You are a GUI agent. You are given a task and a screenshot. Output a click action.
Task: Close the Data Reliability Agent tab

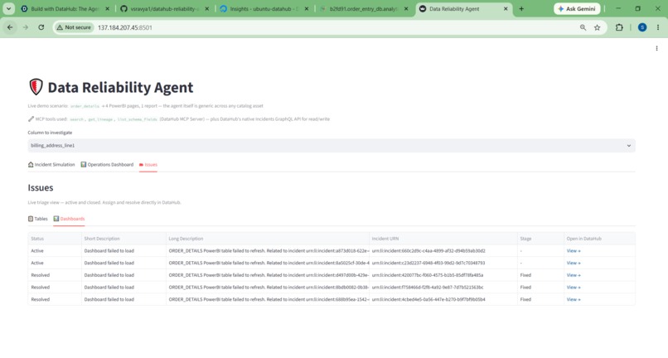[x=506, y=8]
